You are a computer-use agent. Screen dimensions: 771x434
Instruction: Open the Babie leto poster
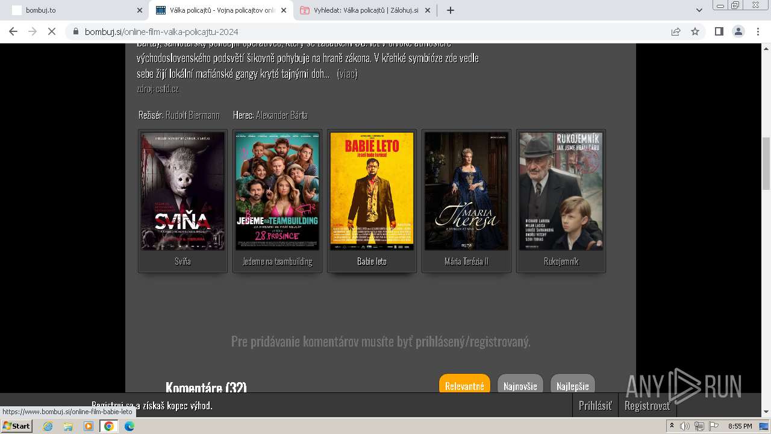(x=372, y=191)
